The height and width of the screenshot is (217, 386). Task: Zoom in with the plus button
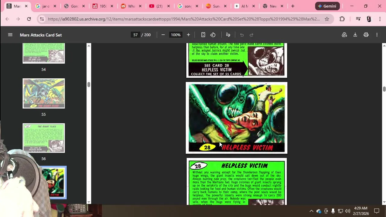point(188,35)
